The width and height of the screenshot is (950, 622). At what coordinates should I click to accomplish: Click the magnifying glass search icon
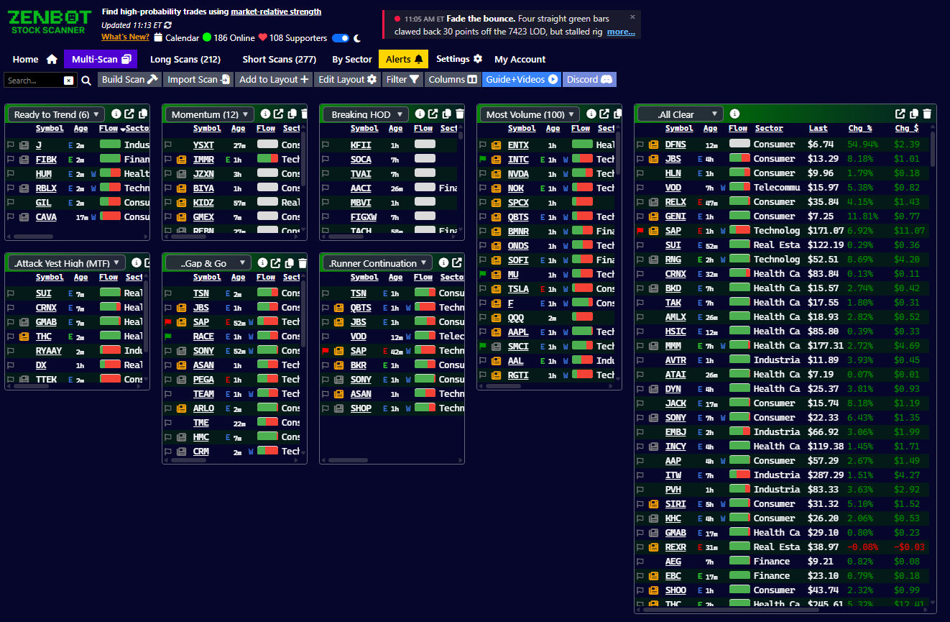tap(86, 81)
